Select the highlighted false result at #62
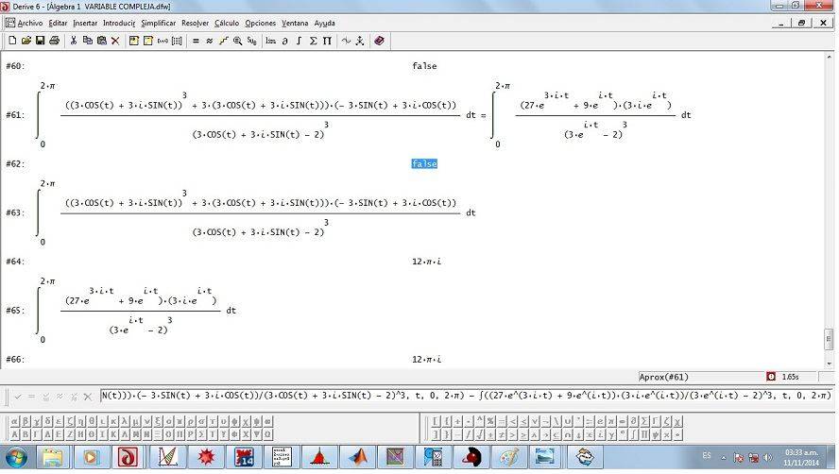The width and height of the screenshot is (839, 474). click(424, 164)
